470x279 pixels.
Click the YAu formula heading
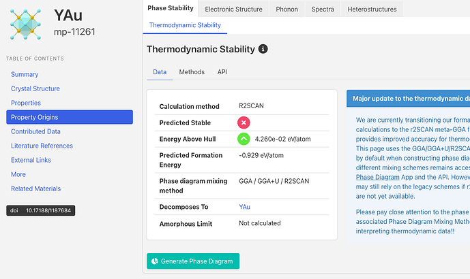pos(68,15)
